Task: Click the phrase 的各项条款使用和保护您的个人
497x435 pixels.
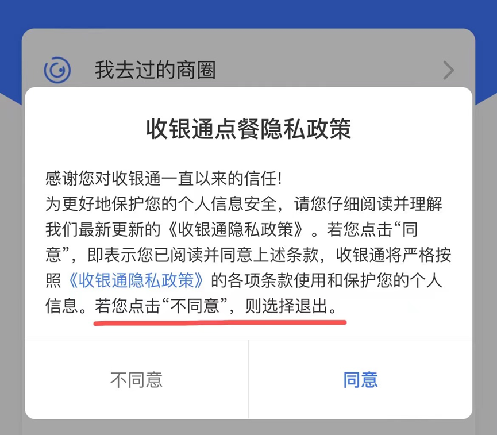Action: [x=326, y=280]
